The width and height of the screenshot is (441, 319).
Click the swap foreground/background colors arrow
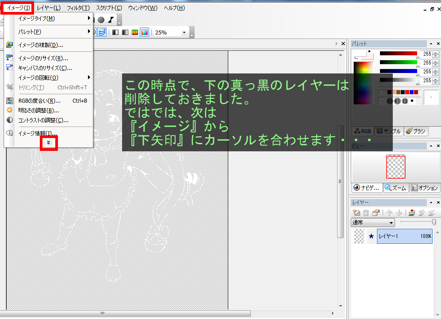(356, 58)
